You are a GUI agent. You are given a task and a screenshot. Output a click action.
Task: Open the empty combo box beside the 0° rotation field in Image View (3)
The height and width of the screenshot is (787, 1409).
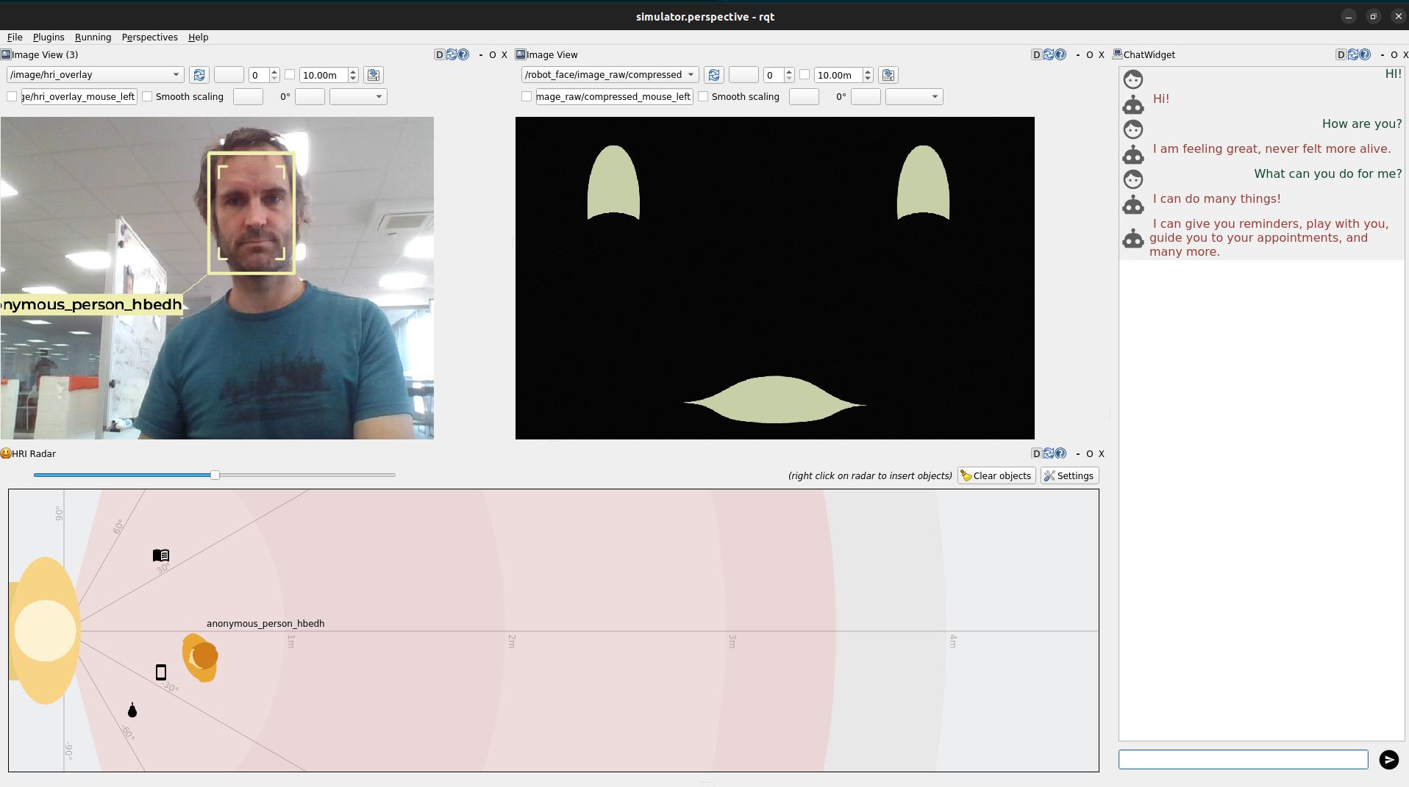coord(358,96)
